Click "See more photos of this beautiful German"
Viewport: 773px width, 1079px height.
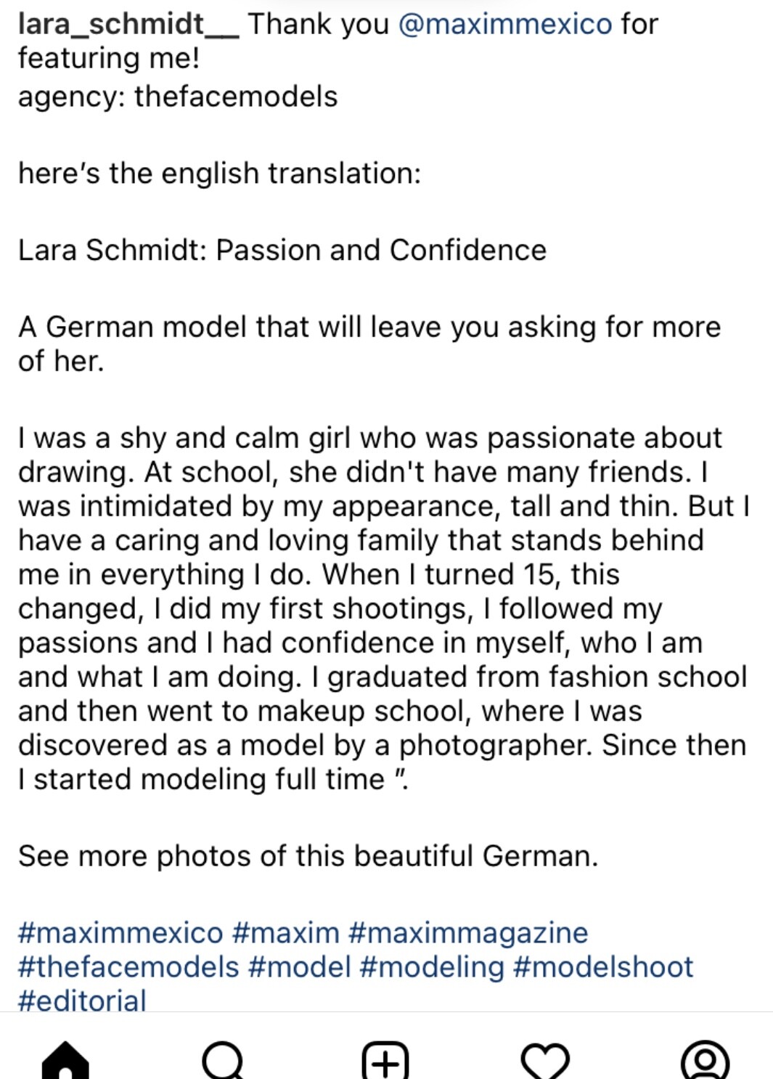(308, 855)
